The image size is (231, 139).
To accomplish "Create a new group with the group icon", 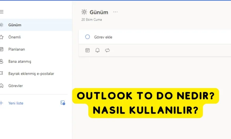I will [63, 103].
